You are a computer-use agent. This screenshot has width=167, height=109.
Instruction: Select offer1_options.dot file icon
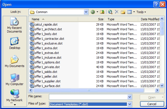pyautogui.click(x=32, y=62)
